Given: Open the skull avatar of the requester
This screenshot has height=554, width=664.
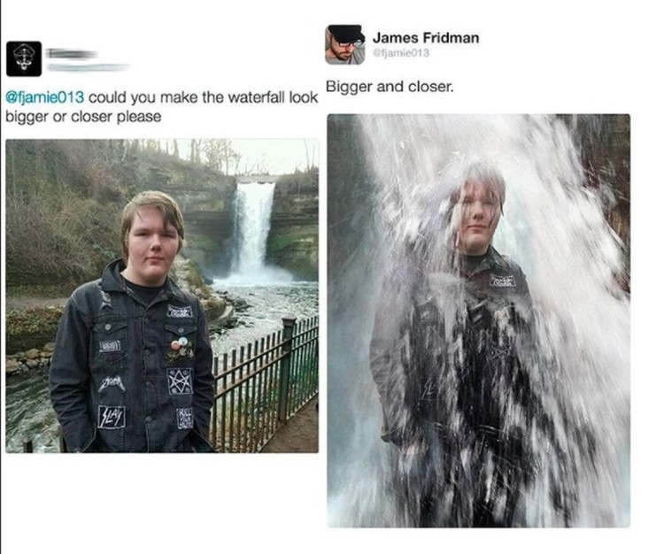Looking at the screenshot, I should click(x=24, y=58).
